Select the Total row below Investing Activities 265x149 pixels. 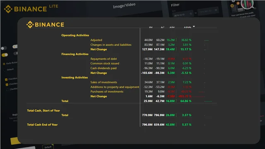click(65, 101)
